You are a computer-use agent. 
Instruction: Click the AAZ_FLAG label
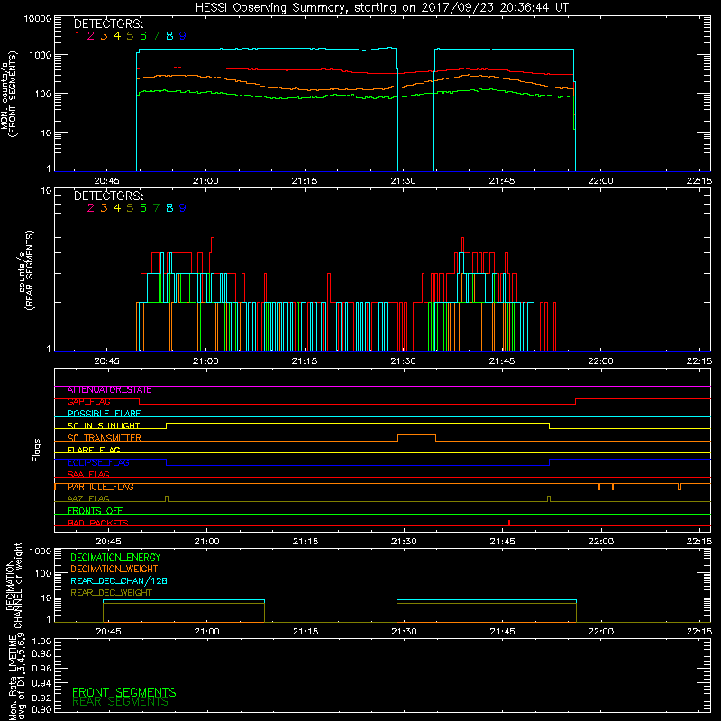[88, 498]
